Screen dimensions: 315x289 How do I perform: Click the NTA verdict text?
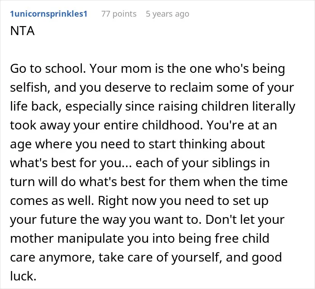click(22, 31)
